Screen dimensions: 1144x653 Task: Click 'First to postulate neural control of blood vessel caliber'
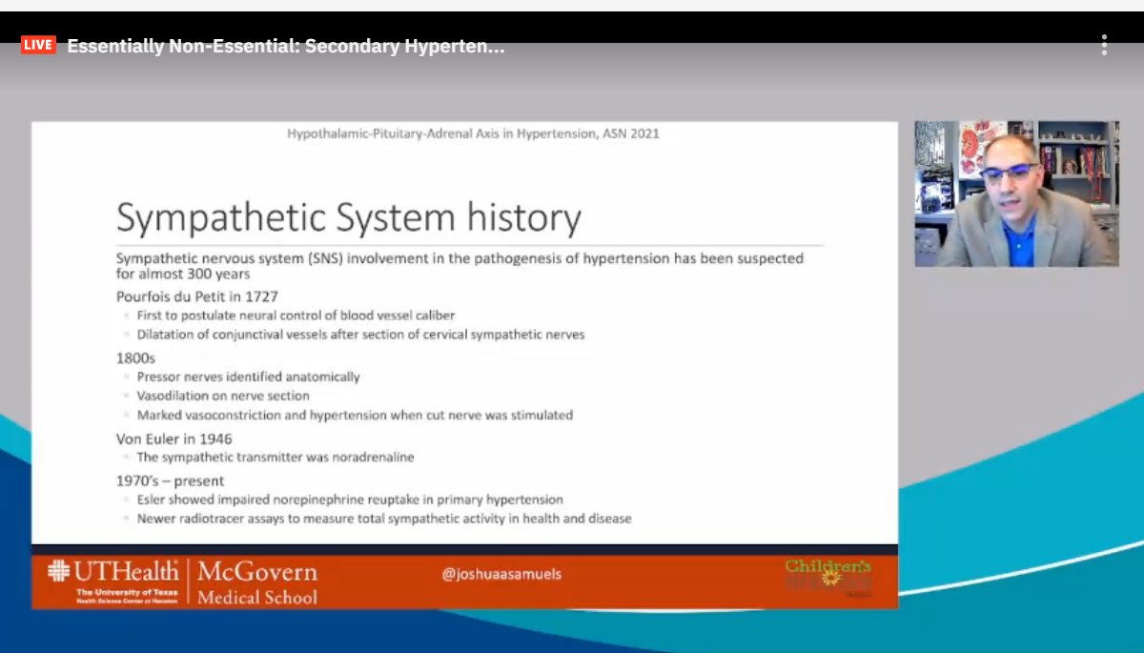coord(296,316)
